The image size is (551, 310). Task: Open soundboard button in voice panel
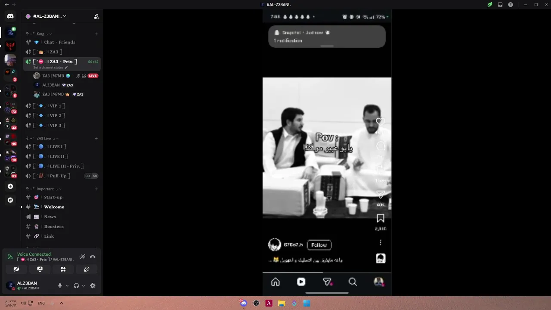(x=87, y=269)
